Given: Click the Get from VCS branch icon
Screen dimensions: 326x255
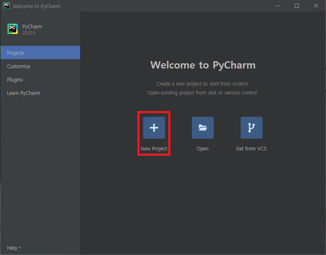Looking at the screenshot, I should pos(252,128).
